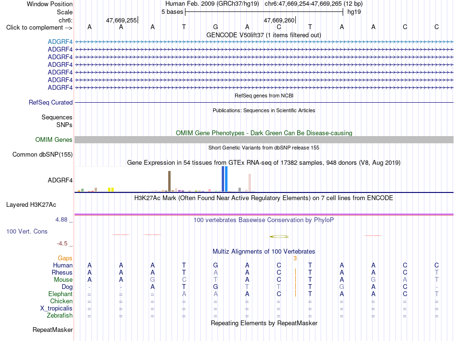Click the RepeatMasker track label
The height and width of the screenshot is (341, 454).
click(53, 330)
